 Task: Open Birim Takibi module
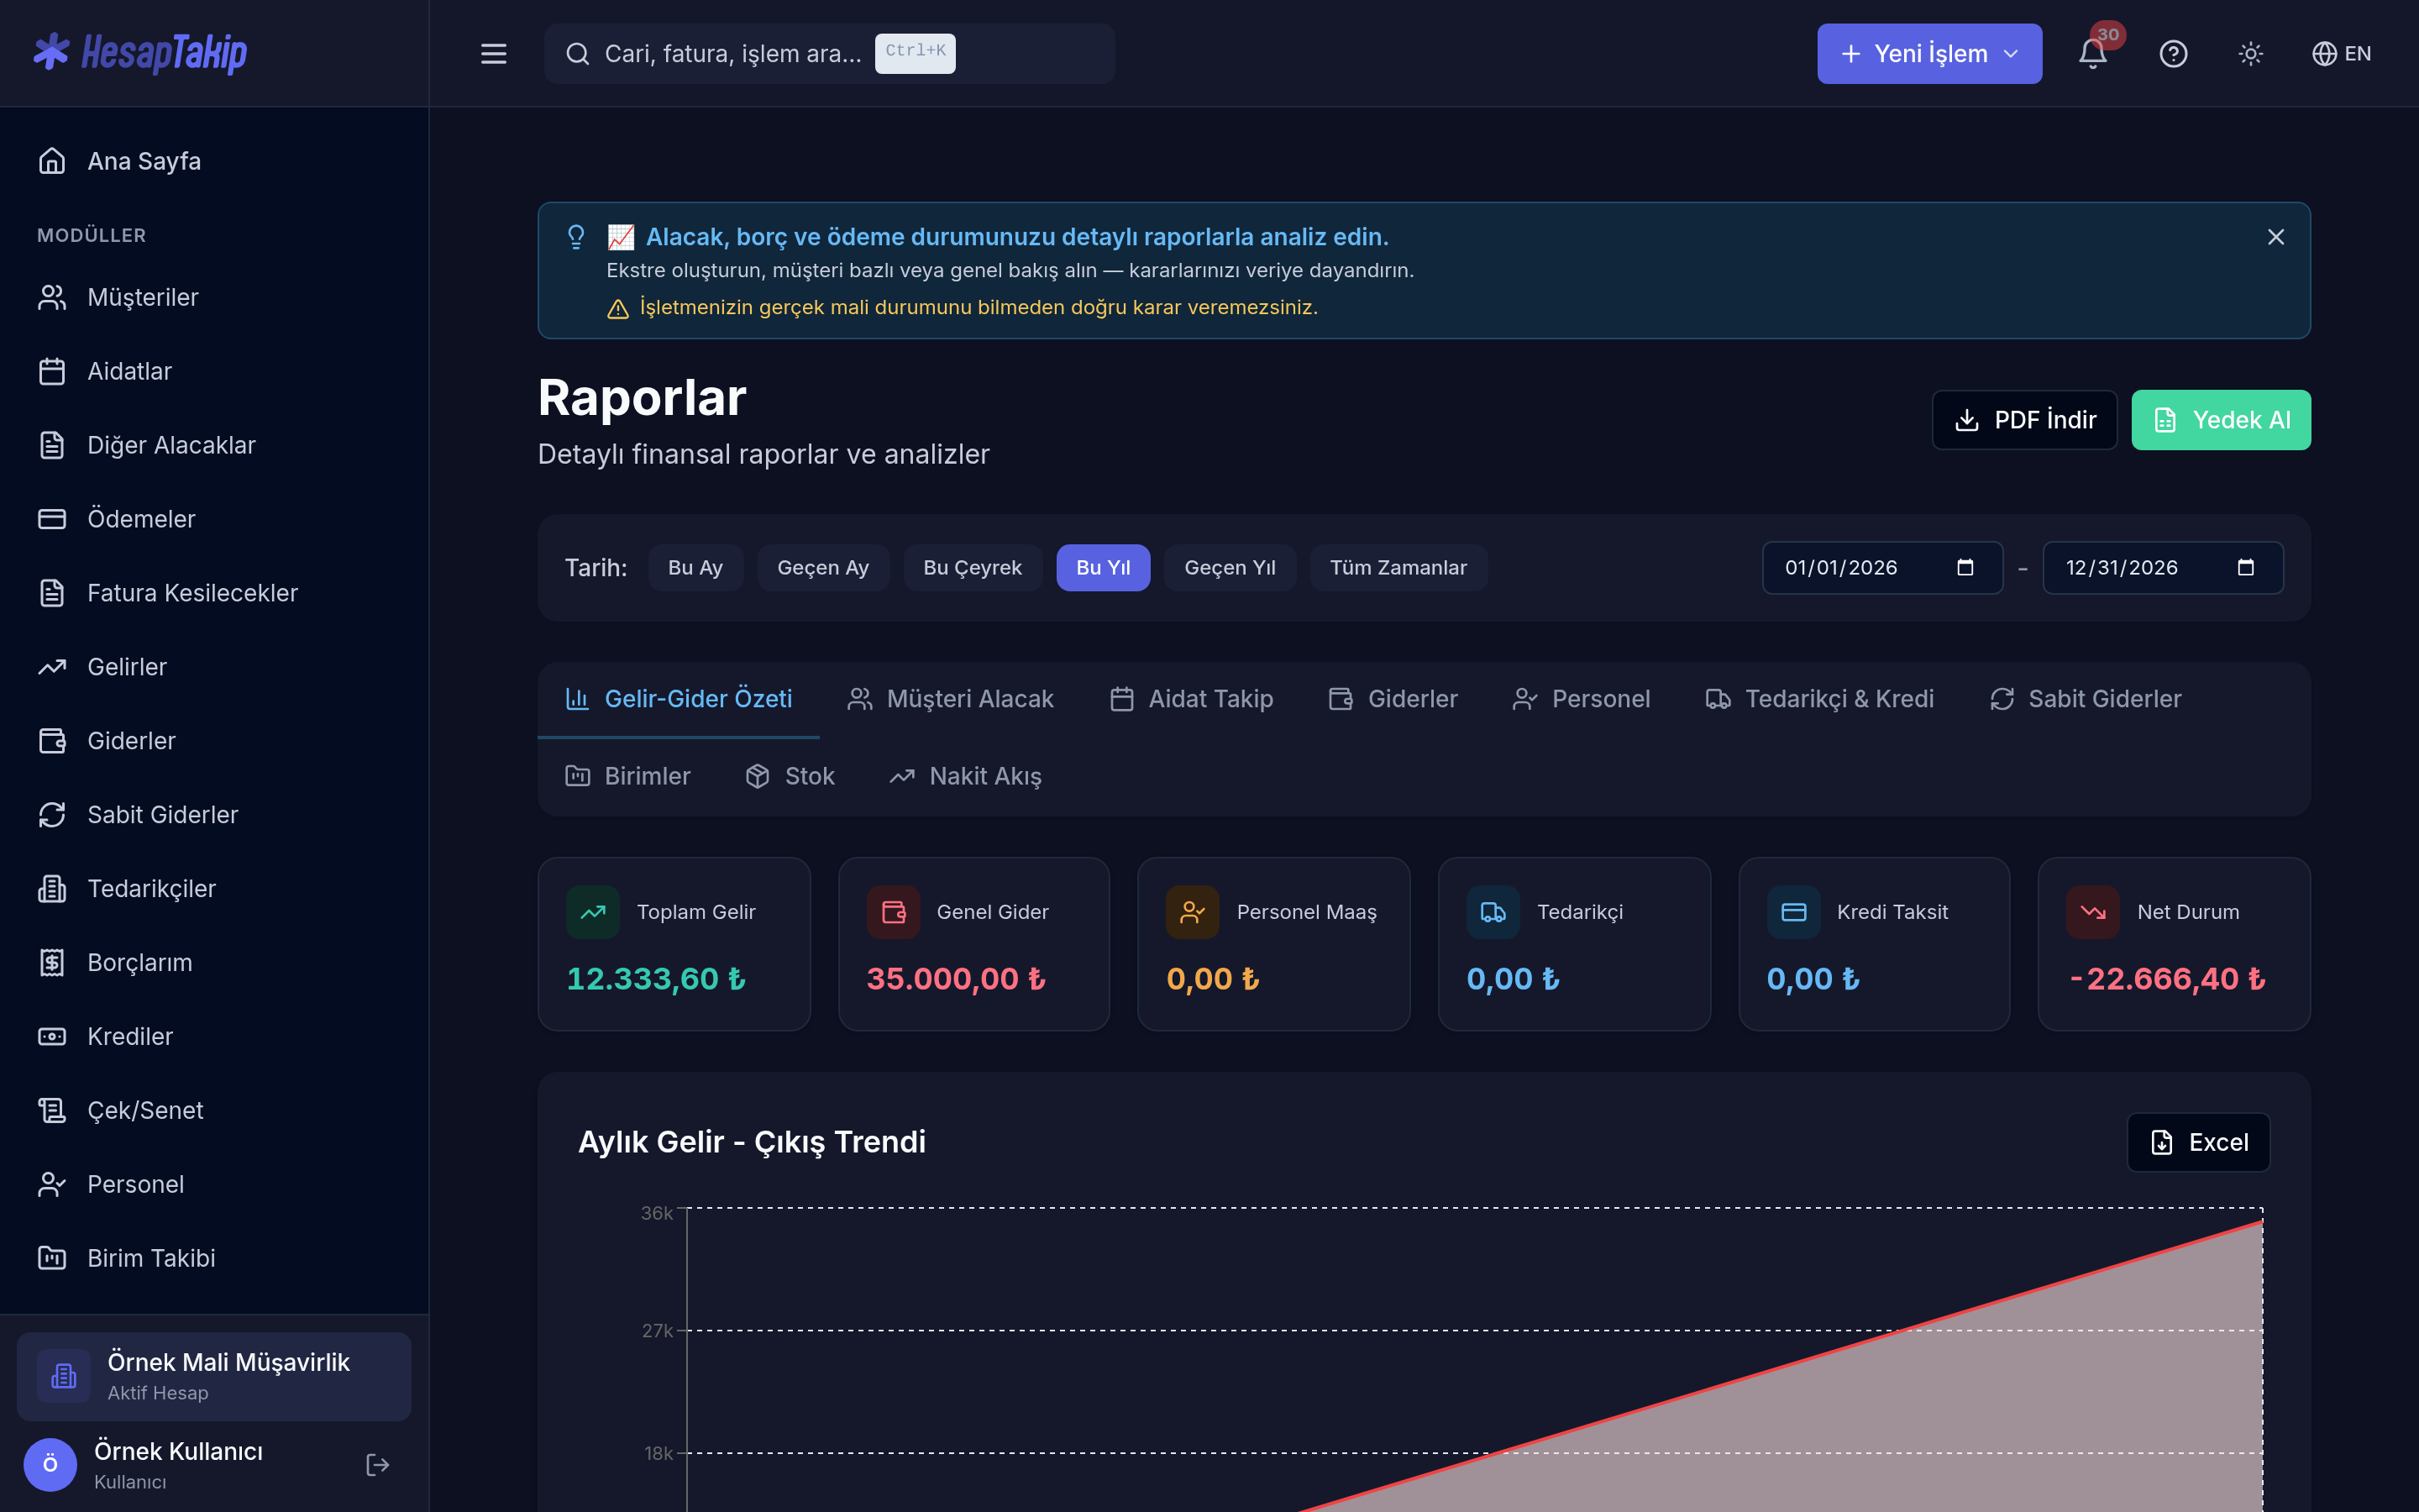click(214, 1259)
